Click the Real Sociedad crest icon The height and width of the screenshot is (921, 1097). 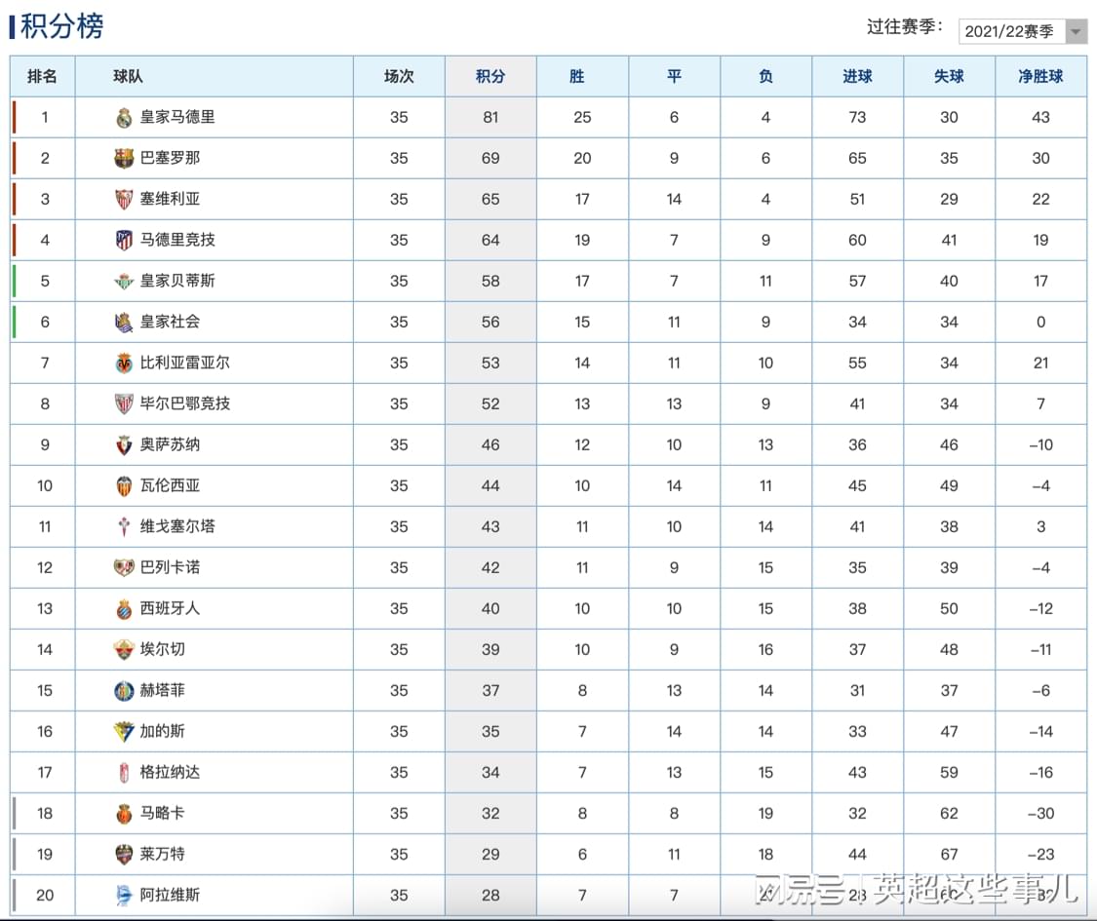point(124,323)
